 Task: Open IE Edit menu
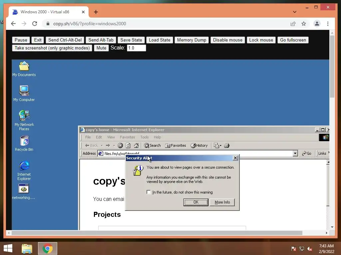click(99, 137)
